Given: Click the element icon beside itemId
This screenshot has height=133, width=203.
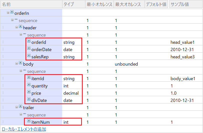Looking at the screenshot, I should (x=29, y=77).
